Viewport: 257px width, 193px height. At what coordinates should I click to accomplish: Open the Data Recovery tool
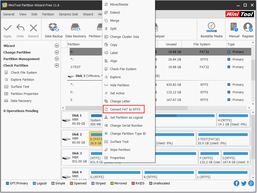pos(76,31)
